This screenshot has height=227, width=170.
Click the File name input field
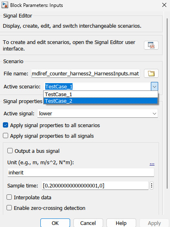pos(86,73)
